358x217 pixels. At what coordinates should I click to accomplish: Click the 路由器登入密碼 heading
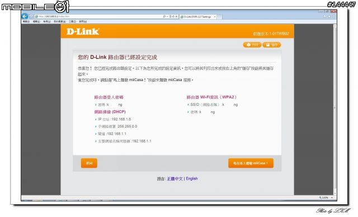109,97
